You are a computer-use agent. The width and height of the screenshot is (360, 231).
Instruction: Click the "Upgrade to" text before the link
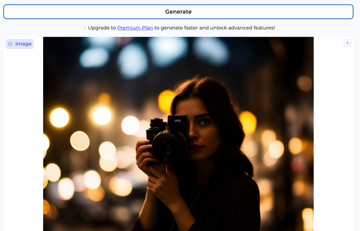tap(102, 28)
